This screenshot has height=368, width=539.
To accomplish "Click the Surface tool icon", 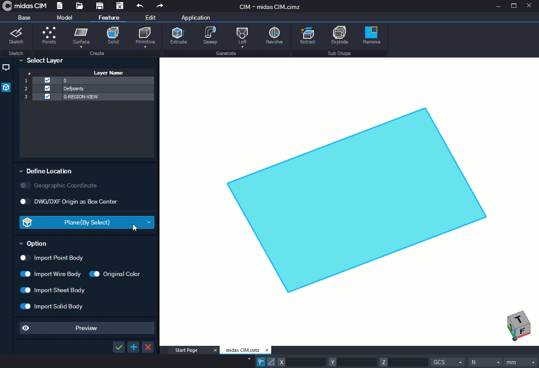I will [x=81, y=33].
